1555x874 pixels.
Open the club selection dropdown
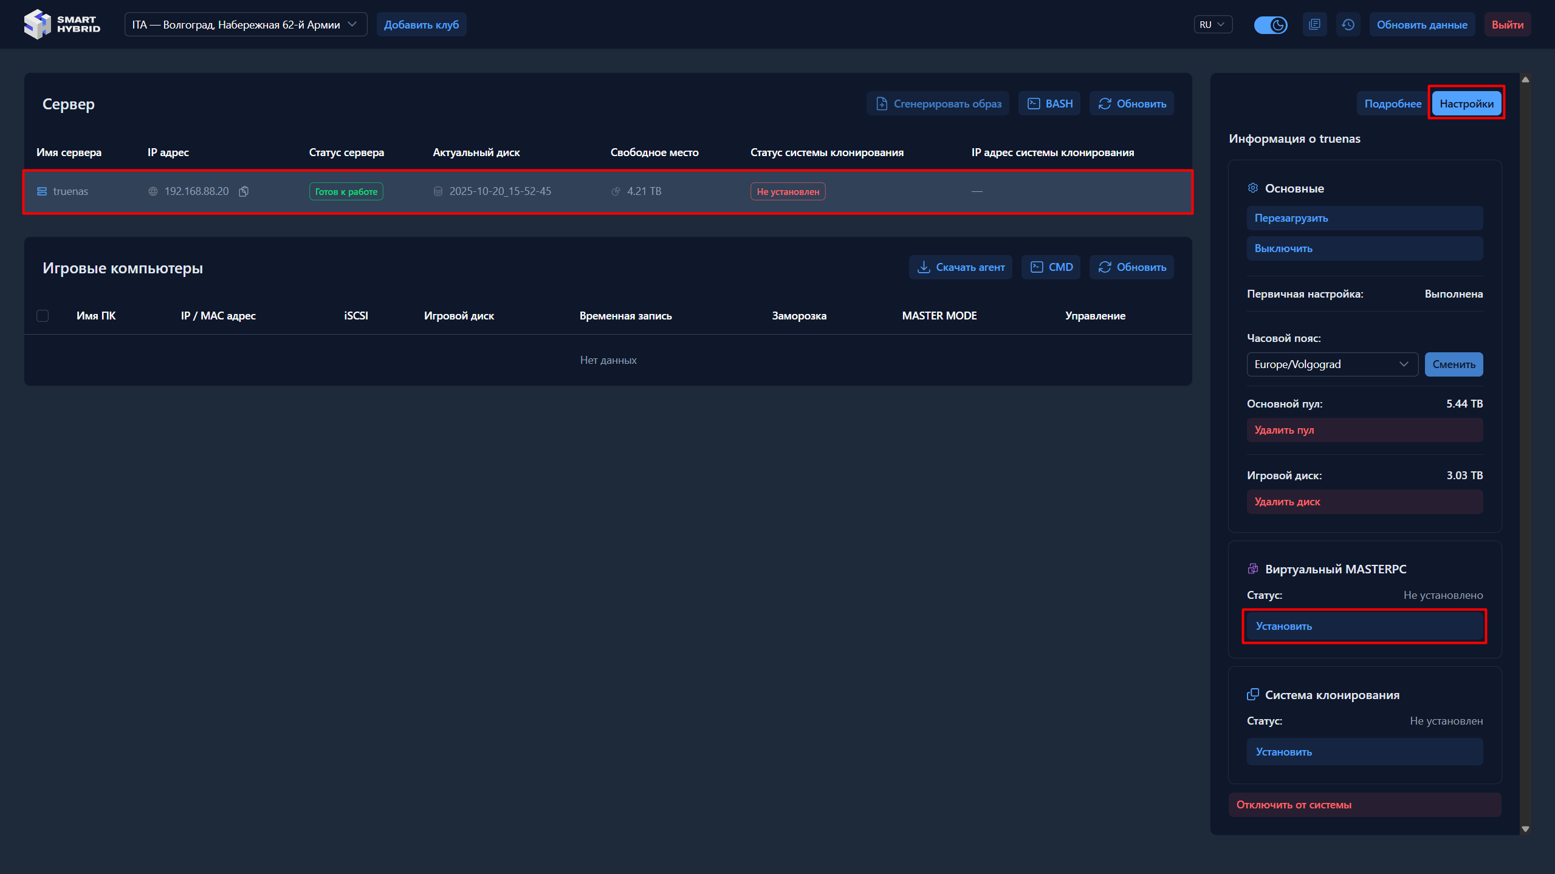(x=245, y=25)
